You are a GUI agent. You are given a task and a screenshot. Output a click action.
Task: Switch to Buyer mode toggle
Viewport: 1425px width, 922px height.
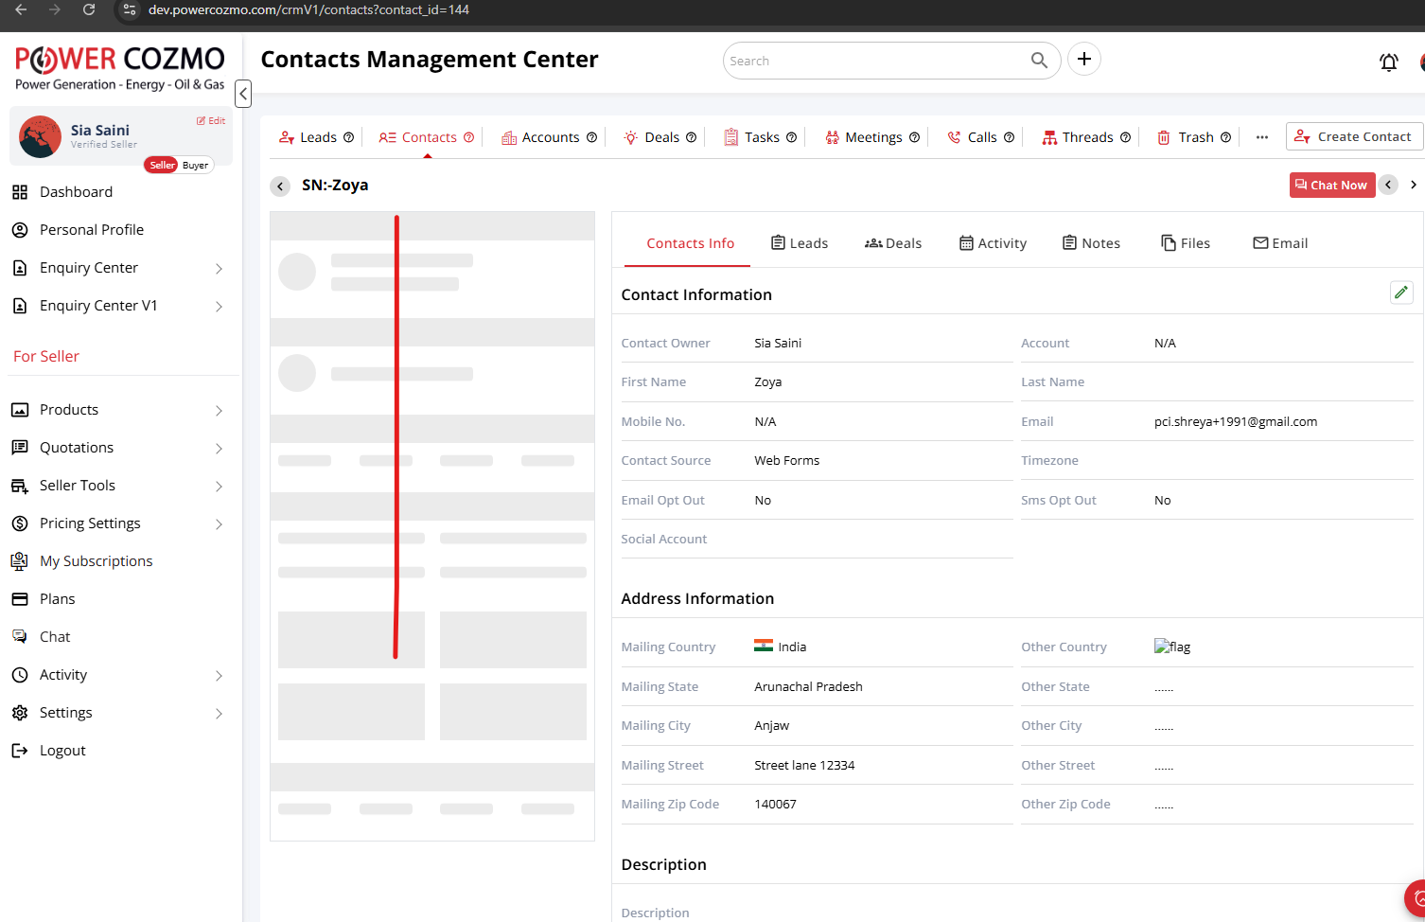[x=196, y=166]
